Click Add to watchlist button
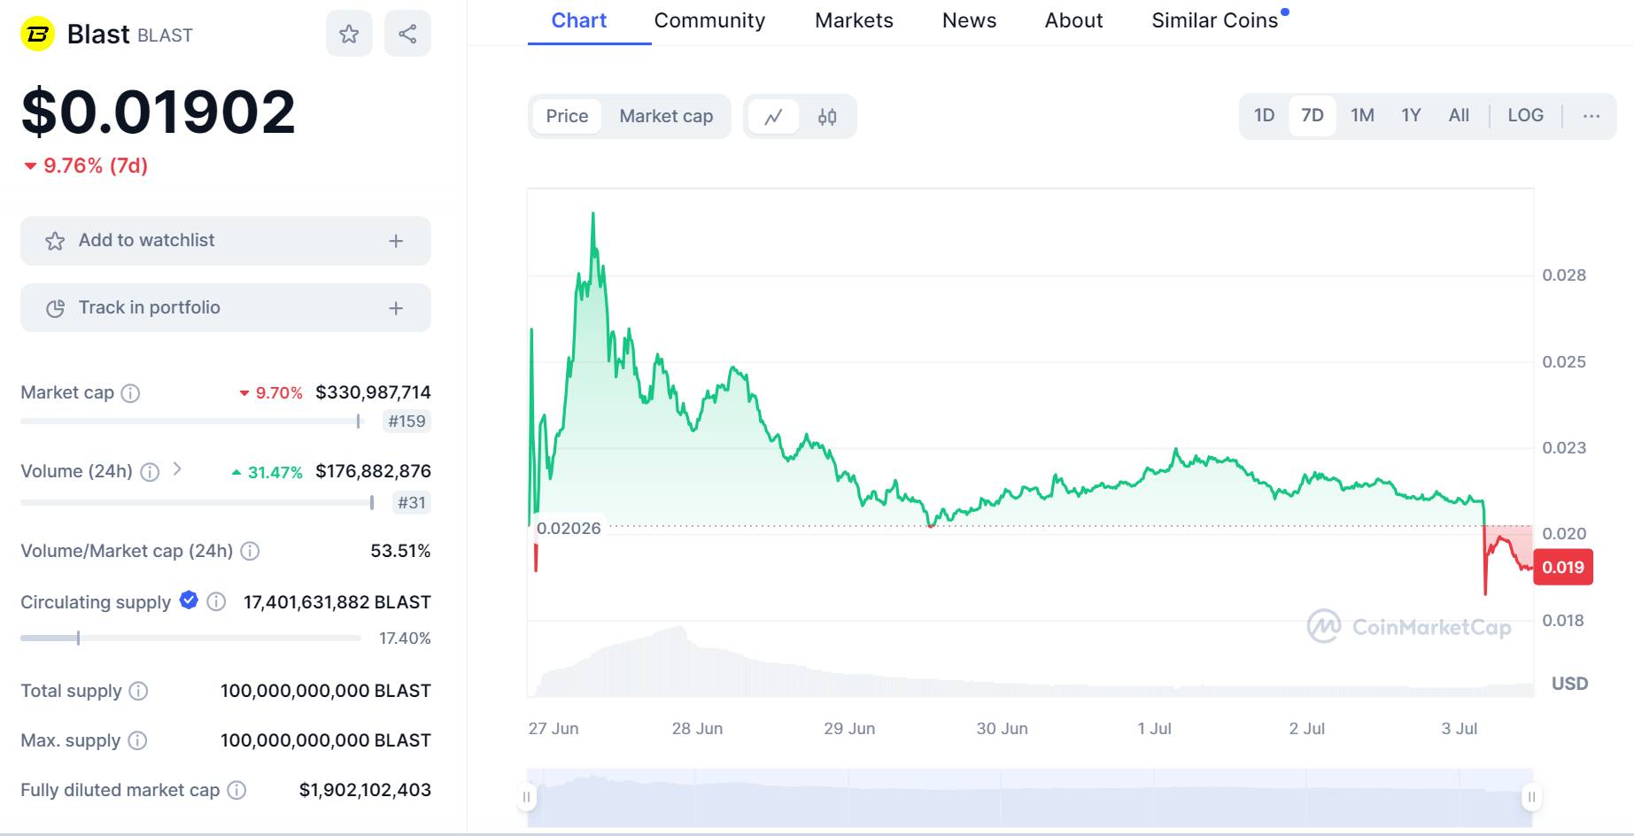The height and width of the screenshot is (836, 1634). click(x=226, y=241)
